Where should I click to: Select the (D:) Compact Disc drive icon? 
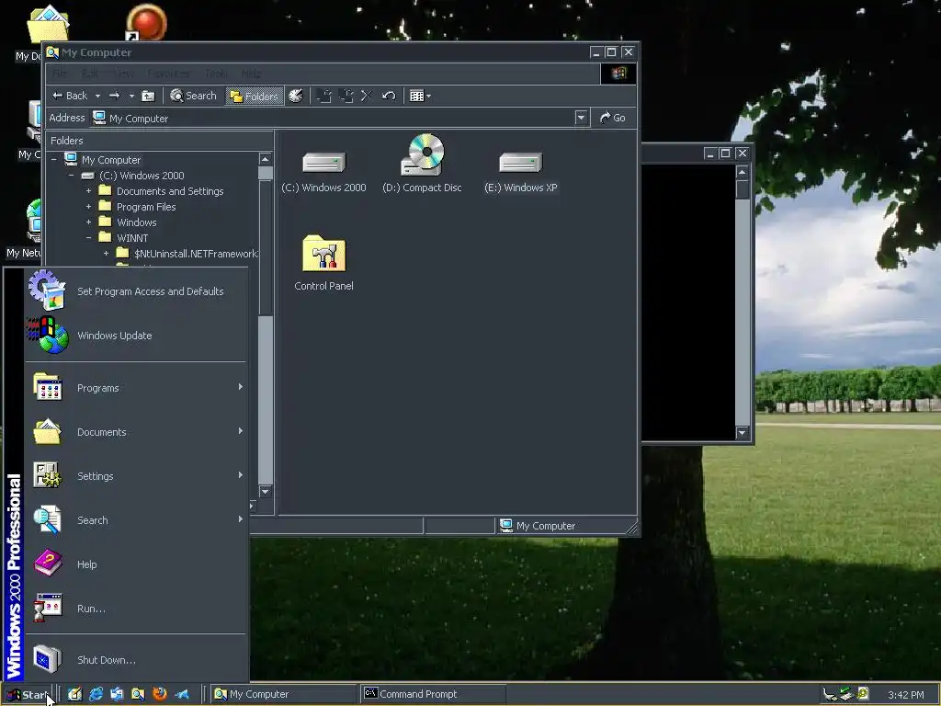coord(423,164)
